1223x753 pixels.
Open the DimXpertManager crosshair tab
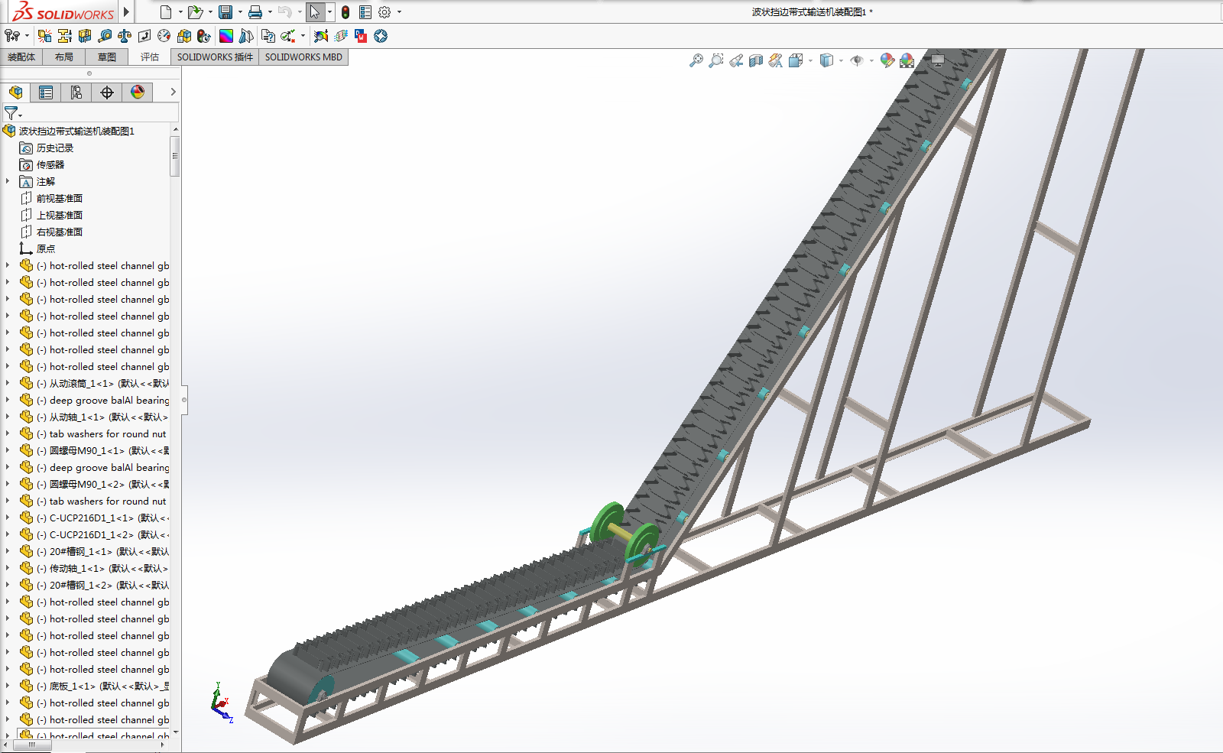tap(107, 93)
